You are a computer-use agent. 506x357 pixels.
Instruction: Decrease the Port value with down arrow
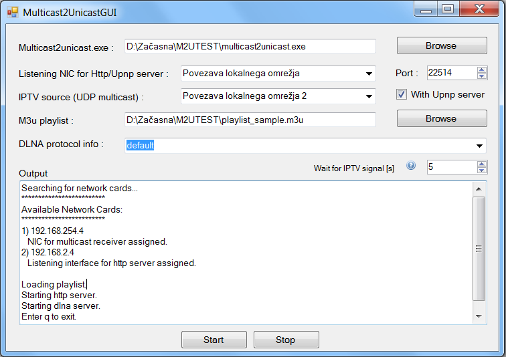pos(481,76)
